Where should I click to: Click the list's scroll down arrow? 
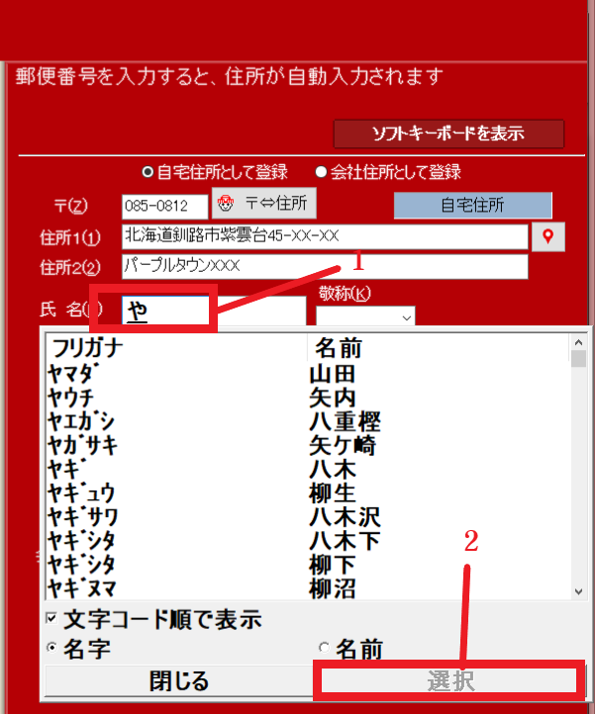coord(578,591)
